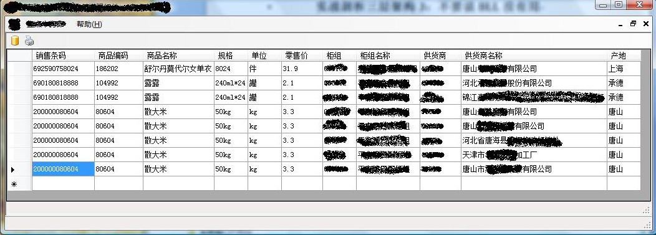The image size is (656, 235).
Task: Click the 销售条码 column header
Action: (x=63, y=55)
